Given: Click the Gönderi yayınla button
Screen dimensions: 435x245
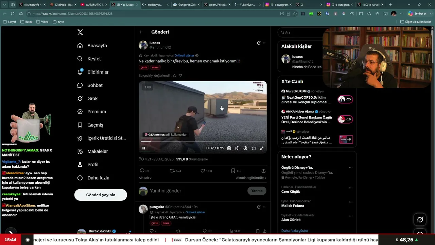Looking at the screenshot, I should [x=101, y=195].
